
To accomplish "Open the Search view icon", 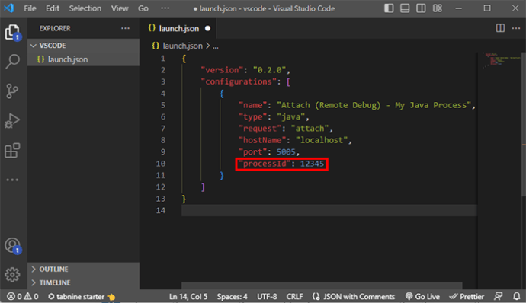I will pos(13,62).
